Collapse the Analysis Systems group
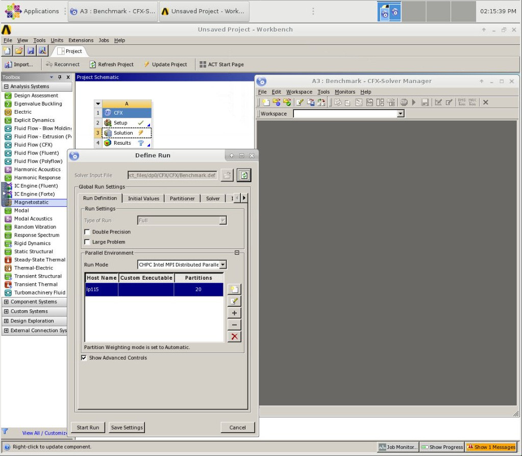This screenshot has width=522, height=456. 6,87
